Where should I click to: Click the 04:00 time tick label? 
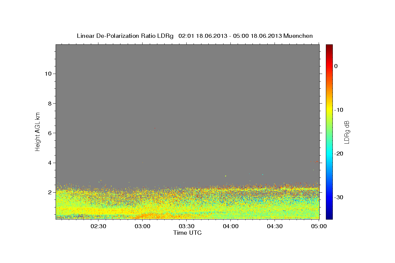click(x=231, y=226)
